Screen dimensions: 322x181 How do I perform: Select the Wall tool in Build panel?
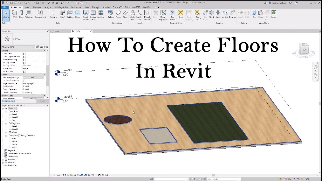point(15,14)
